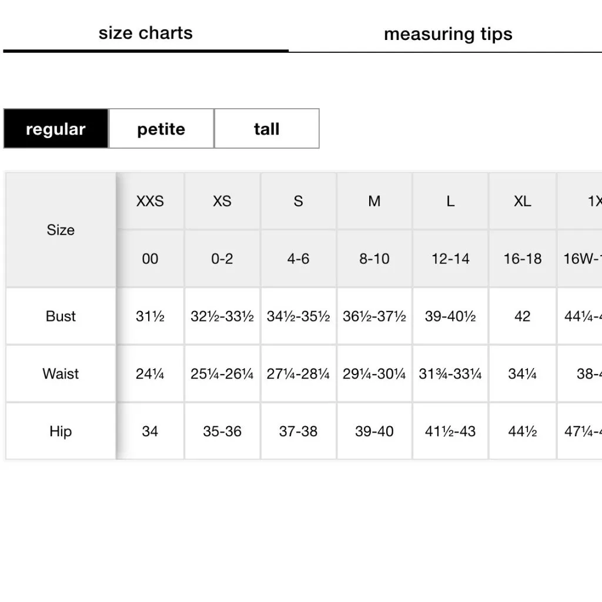Image resolution: width=602 pixels, height=602 pixels.
Task: Click the Hip row label
Action: click(x=61, y=432)
